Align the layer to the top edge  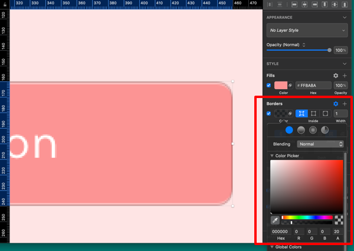324,5
